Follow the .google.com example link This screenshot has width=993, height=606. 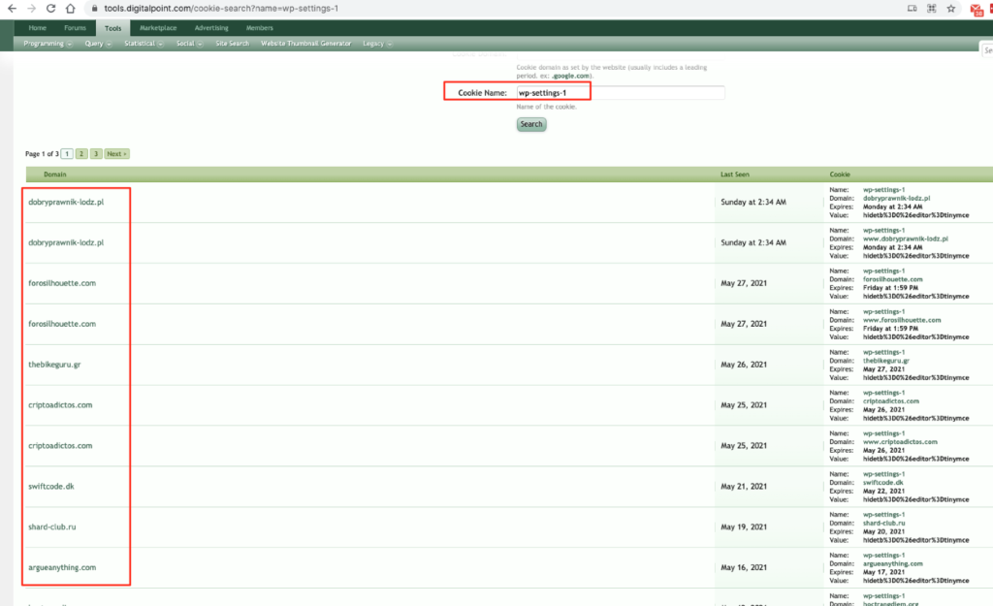tap(570, 76)
